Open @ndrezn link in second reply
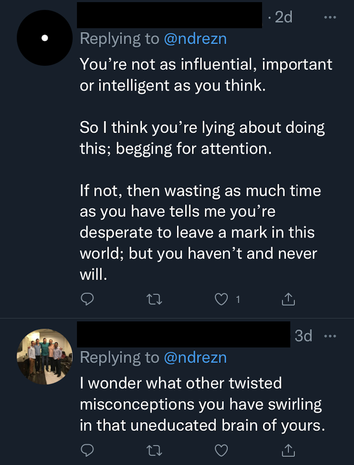Image resolution: width=354 pixels, height=465 pixels. tap(195, 357)
